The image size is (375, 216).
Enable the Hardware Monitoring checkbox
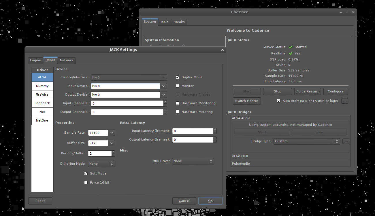pos(178,103)
